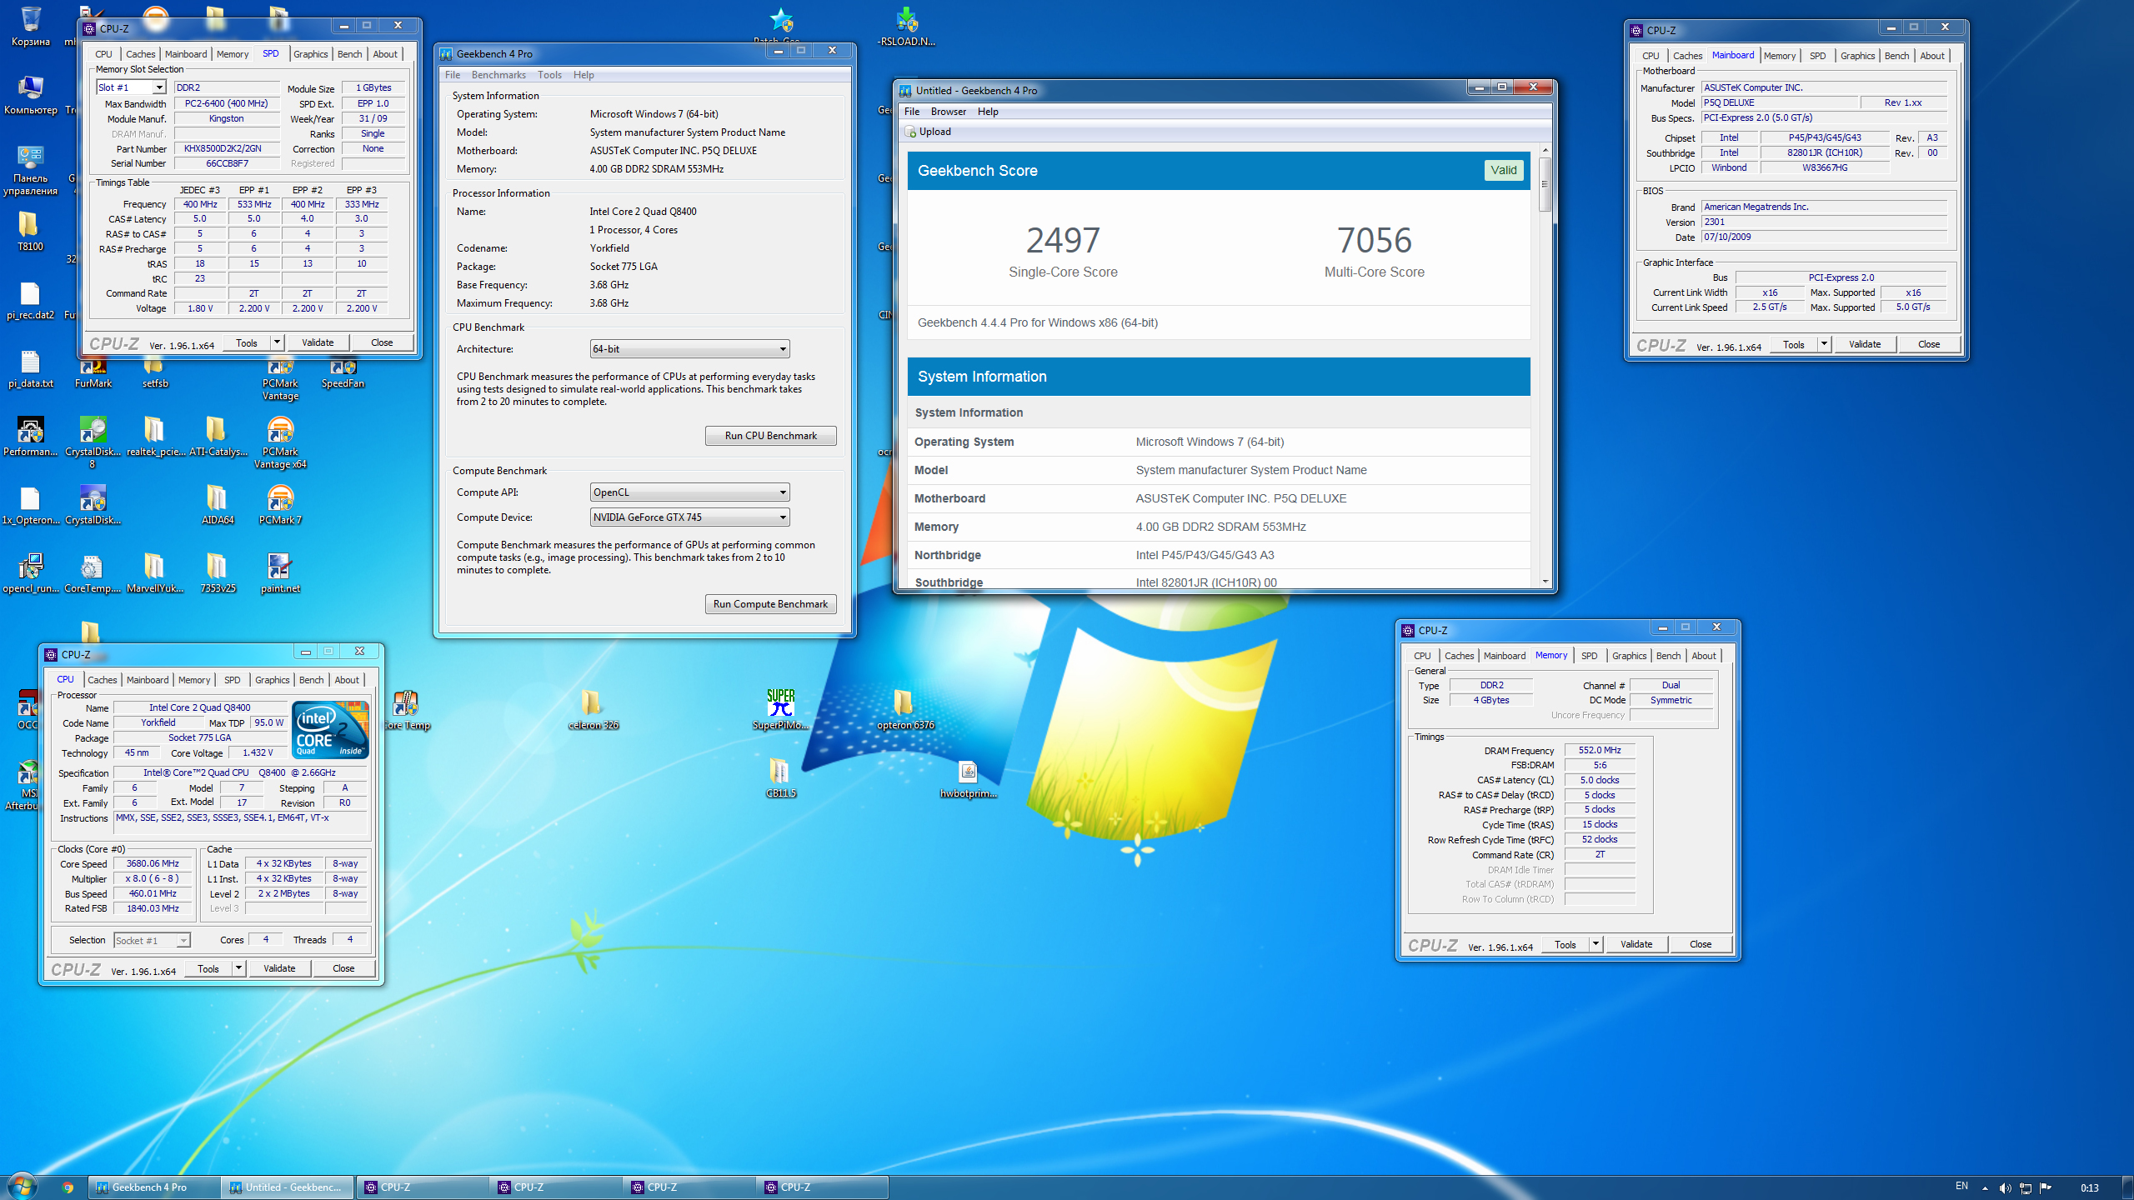This screenshot has width=2134, height=1200.
Task: Open hwbotprime desktop file icon
Action: (x=968, y=778)
